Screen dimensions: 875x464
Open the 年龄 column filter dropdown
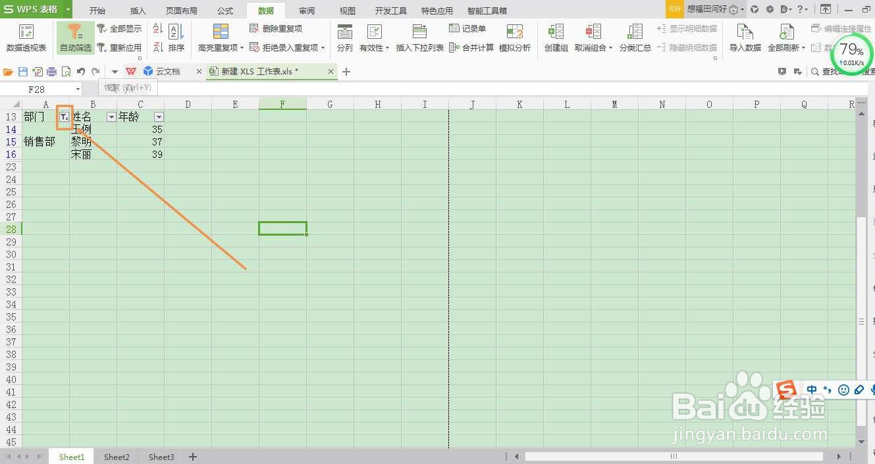point(159,116)
